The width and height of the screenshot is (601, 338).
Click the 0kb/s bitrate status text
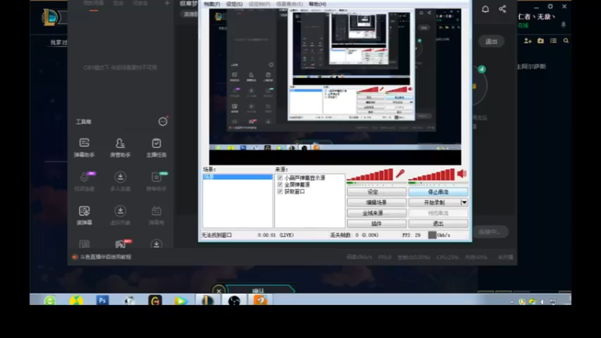443,235
